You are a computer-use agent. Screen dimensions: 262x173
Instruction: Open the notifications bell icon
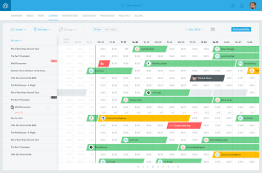(x=241, y=6)
